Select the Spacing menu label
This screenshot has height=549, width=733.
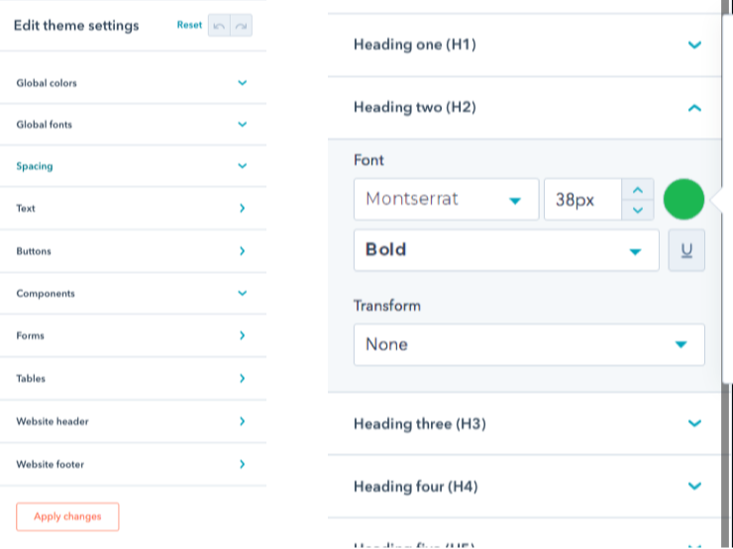pos(35,166)
